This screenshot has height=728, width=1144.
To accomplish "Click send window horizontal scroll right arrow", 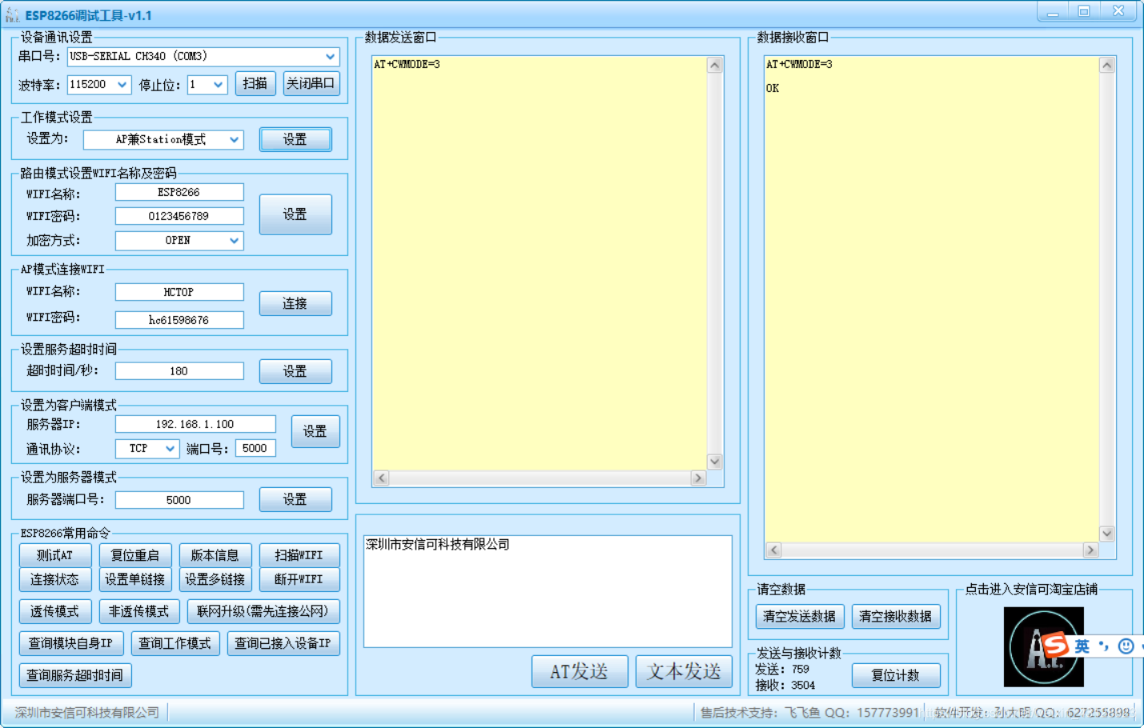I will [x=699, y=478].
